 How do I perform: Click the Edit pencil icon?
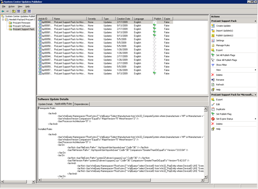(x=213, y=104)
